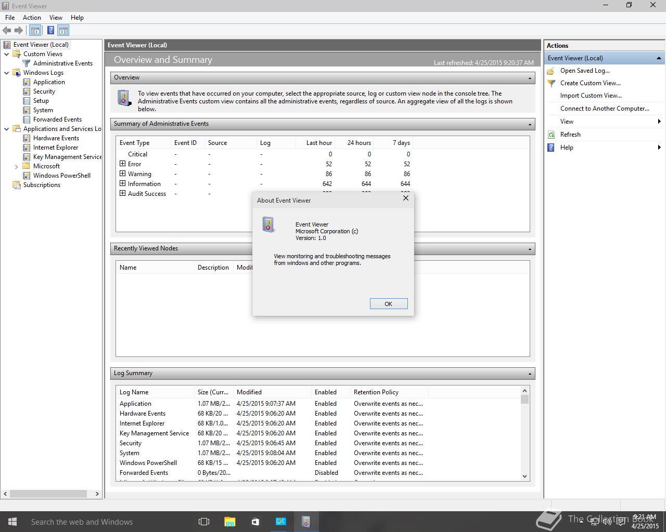
Task: Collapse the Recently Viewed Nodes section
Action: click(x=530, y=249)
